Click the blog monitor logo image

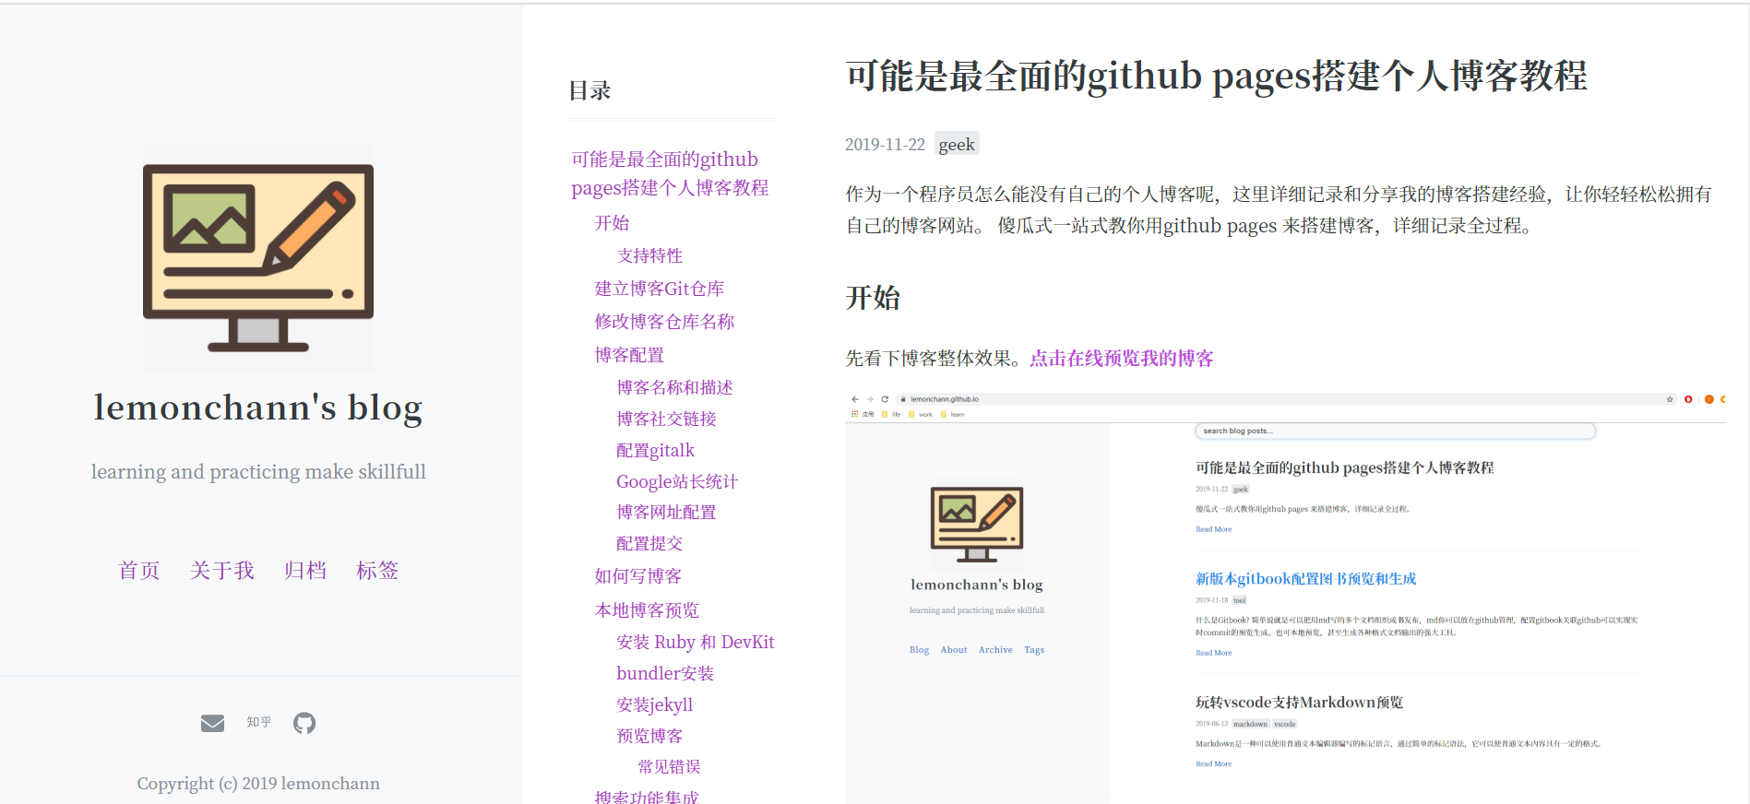pos(258,258)
